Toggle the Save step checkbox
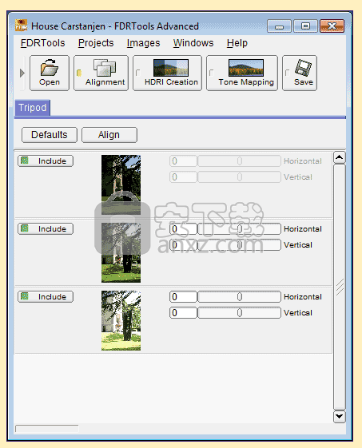This screenshot has height=448, width=362. tap(287, 73)
